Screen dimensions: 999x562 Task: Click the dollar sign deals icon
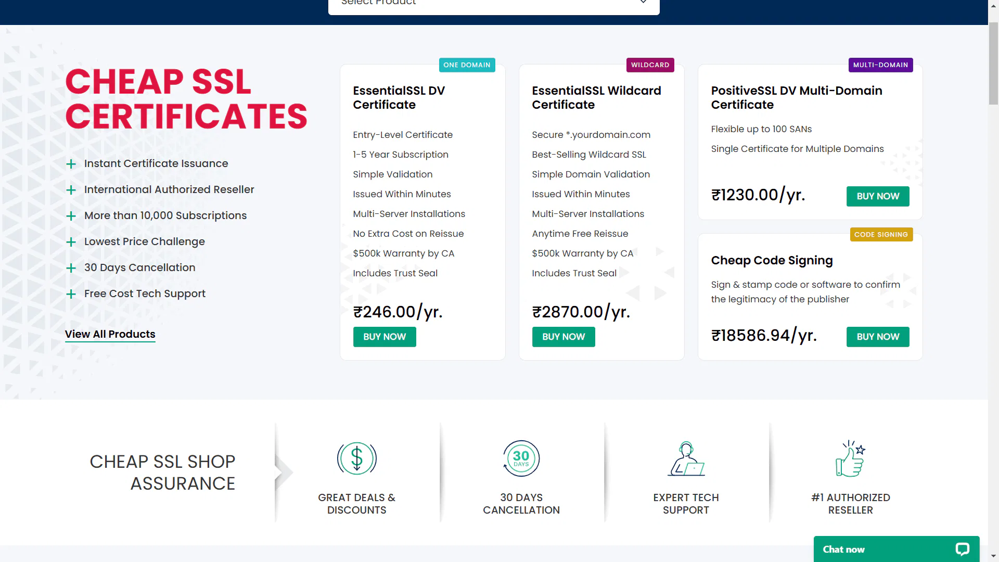357,458
